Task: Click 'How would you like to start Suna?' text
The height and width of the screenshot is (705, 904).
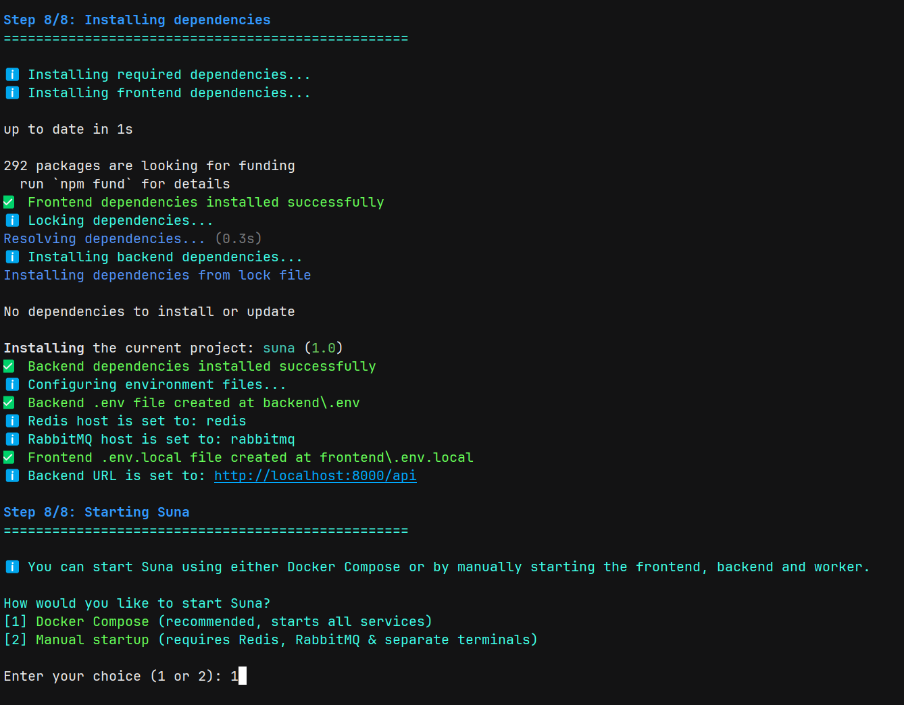Action: [x=137, y=603]
